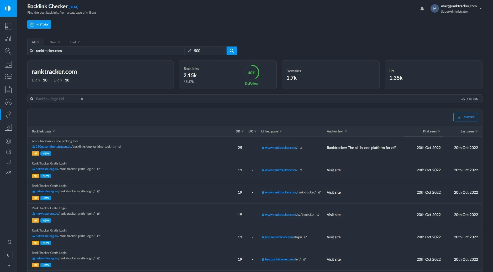Open the checklist icon in sidebar
Screen dimensions: 493x272
click(x=8, y=77)
